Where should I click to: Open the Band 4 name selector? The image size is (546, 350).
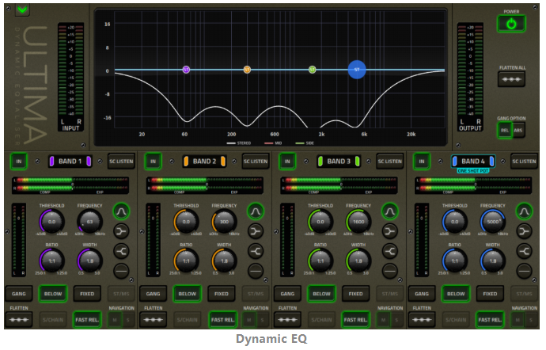473,161
